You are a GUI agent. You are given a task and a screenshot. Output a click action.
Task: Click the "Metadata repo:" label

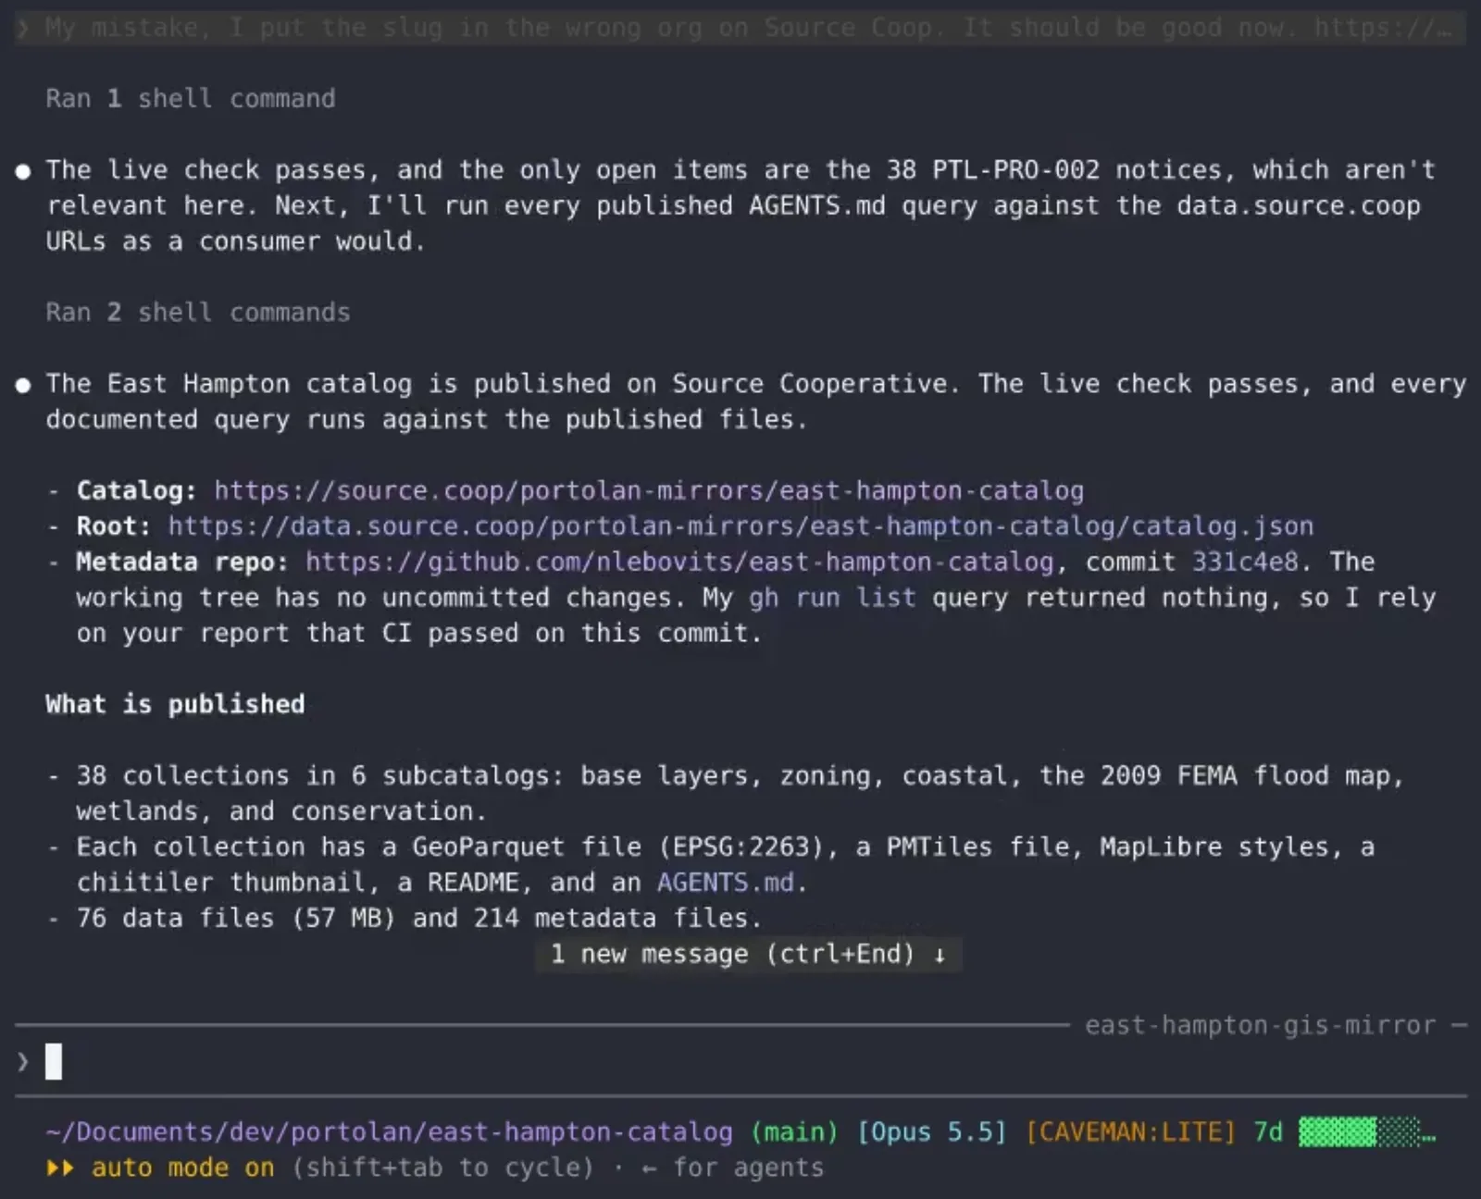point(182,562)
